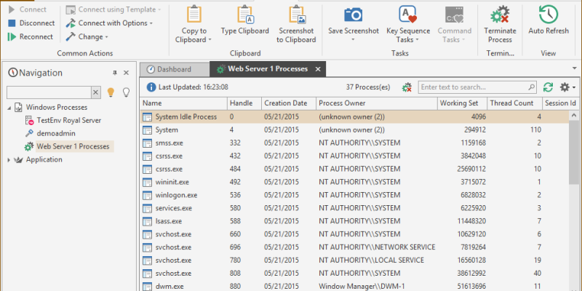Collapse the Windows Processes tree node
582x291 pixels.
10,108
